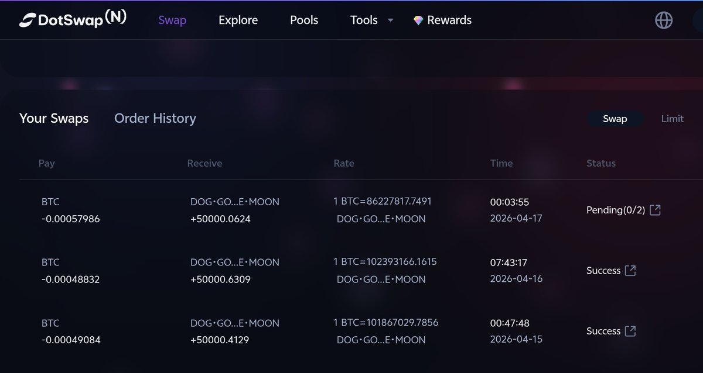
Task: Open the Tools menu
Action: click(x=364, y=20)
